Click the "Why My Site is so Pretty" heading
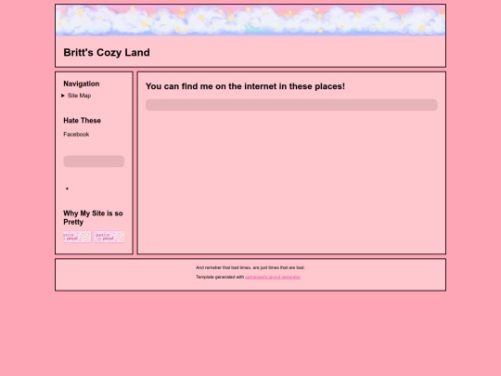This screenshot has width=501, height=376. [93, 217]
